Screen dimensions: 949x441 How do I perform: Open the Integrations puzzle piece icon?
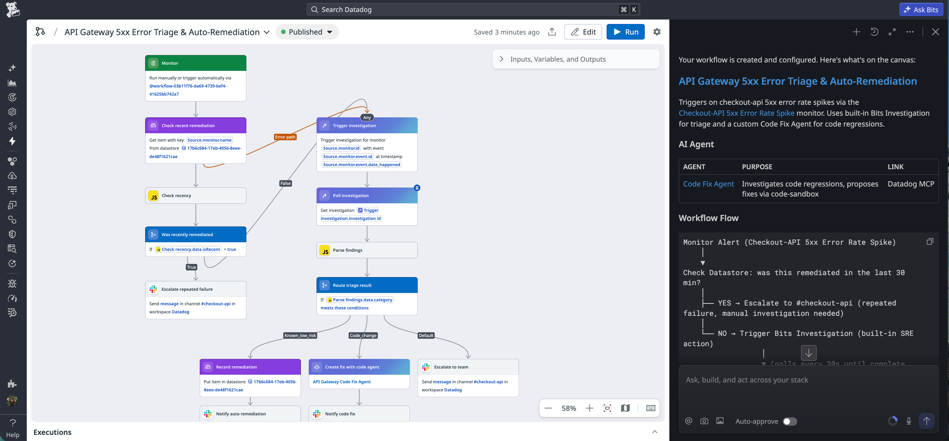[13, 384]
